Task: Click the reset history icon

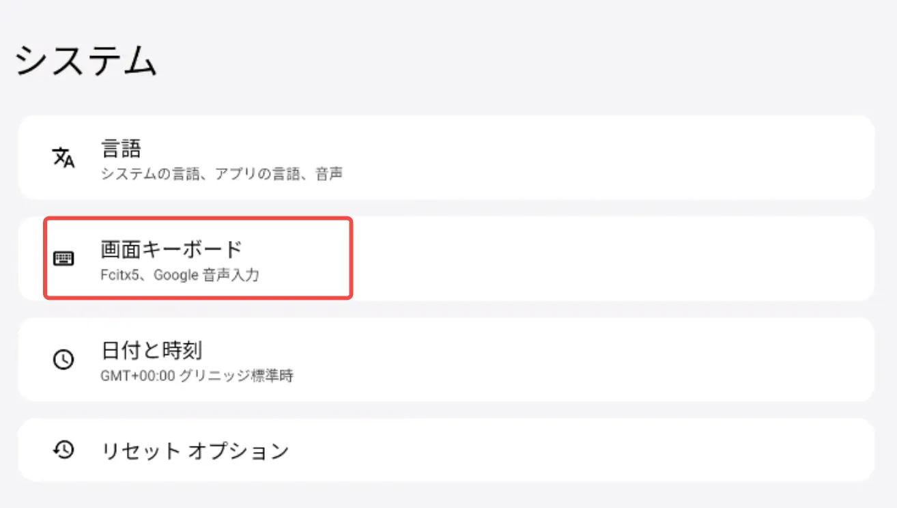Action: coord(63,450)
